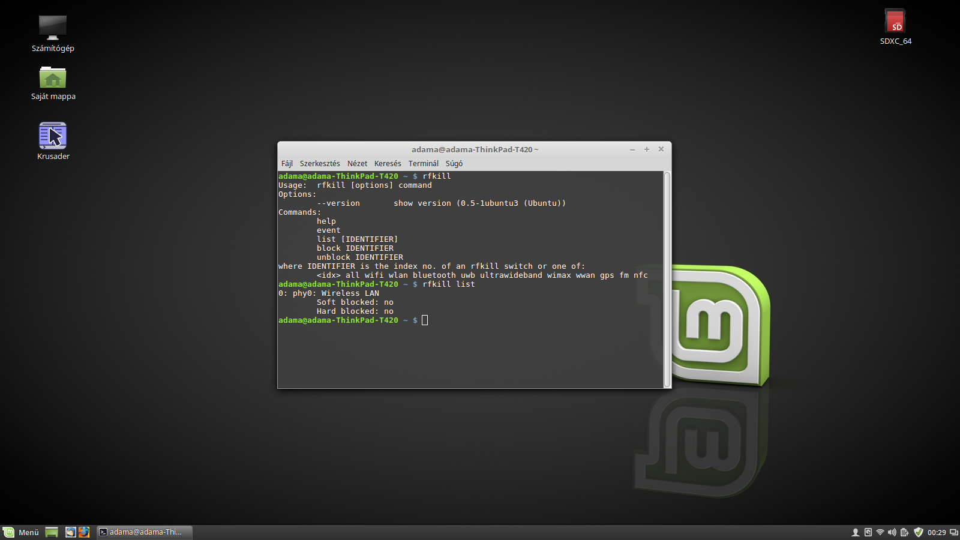The image size is (960, 540).
Task: Click the 'list [IDENTIFIER]' line
Action: point(358,239)
